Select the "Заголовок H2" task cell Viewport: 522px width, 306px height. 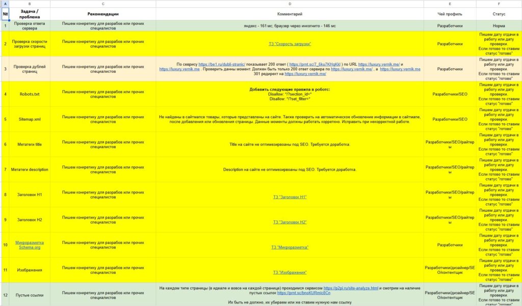coord(30,220)
